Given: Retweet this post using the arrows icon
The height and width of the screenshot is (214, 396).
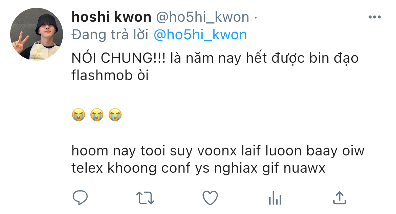Looking at the screenshot, I should coord(145,198).
